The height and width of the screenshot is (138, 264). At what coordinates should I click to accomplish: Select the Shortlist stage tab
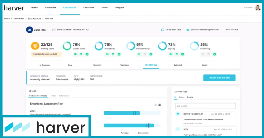97,65
